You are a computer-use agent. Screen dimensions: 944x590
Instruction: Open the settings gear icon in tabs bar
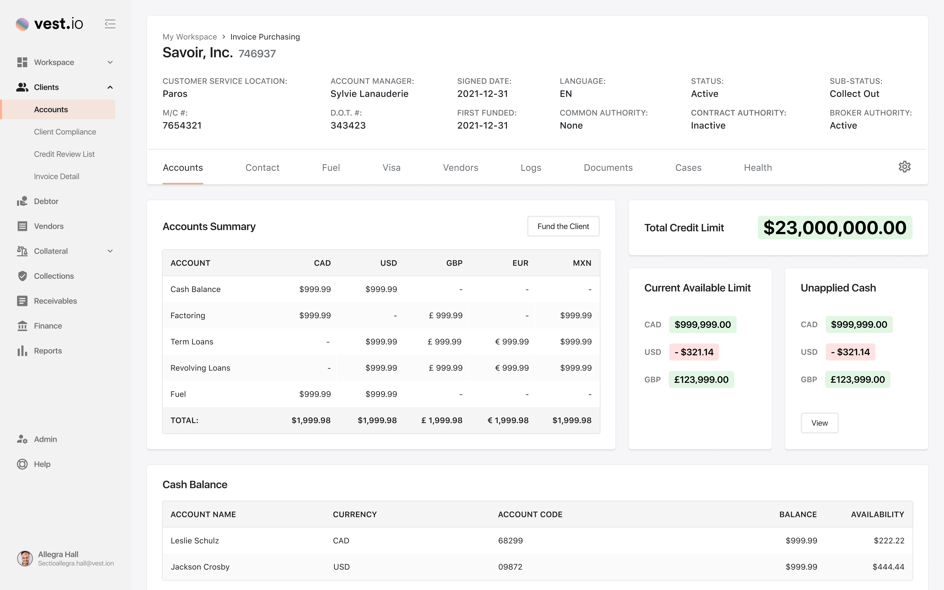pos(904,167)
